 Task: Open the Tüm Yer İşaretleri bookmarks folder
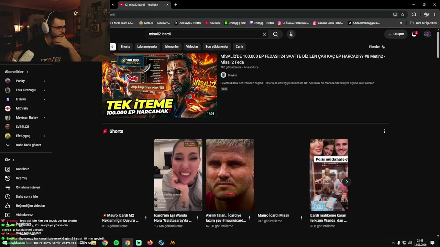[x=423, y=23]
